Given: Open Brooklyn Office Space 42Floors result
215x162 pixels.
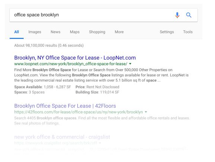Looking at the screenshot, I should 65,106.
